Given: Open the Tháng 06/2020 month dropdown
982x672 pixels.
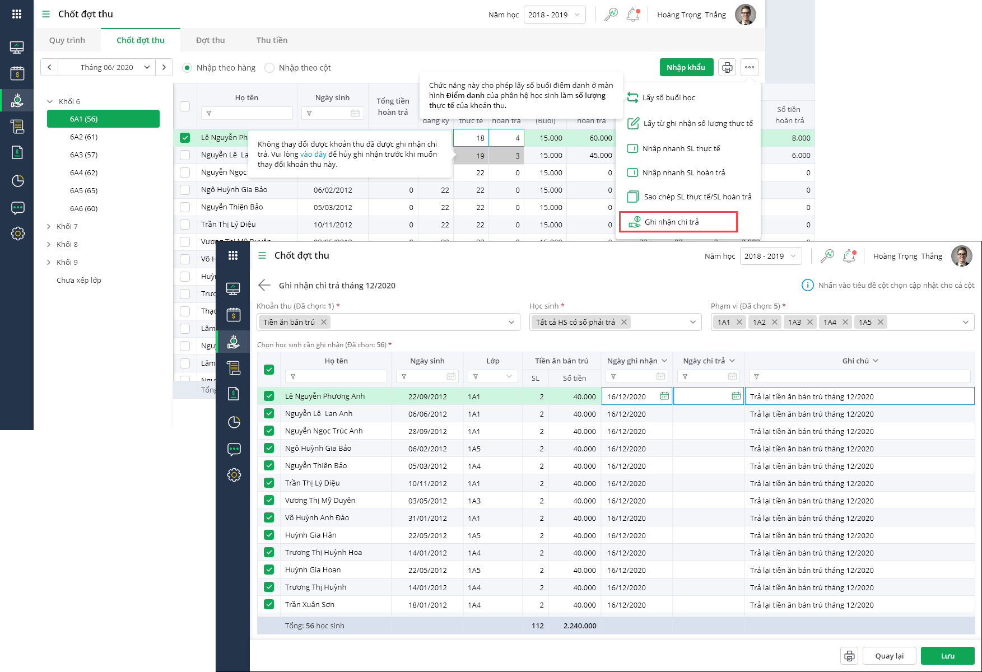Looking at the screenshot, I should [106, 68].
